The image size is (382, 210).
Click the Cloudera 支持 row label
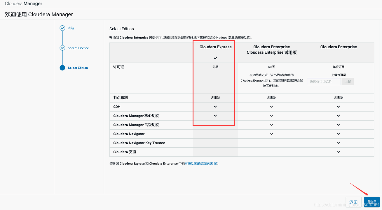(125, 152)
